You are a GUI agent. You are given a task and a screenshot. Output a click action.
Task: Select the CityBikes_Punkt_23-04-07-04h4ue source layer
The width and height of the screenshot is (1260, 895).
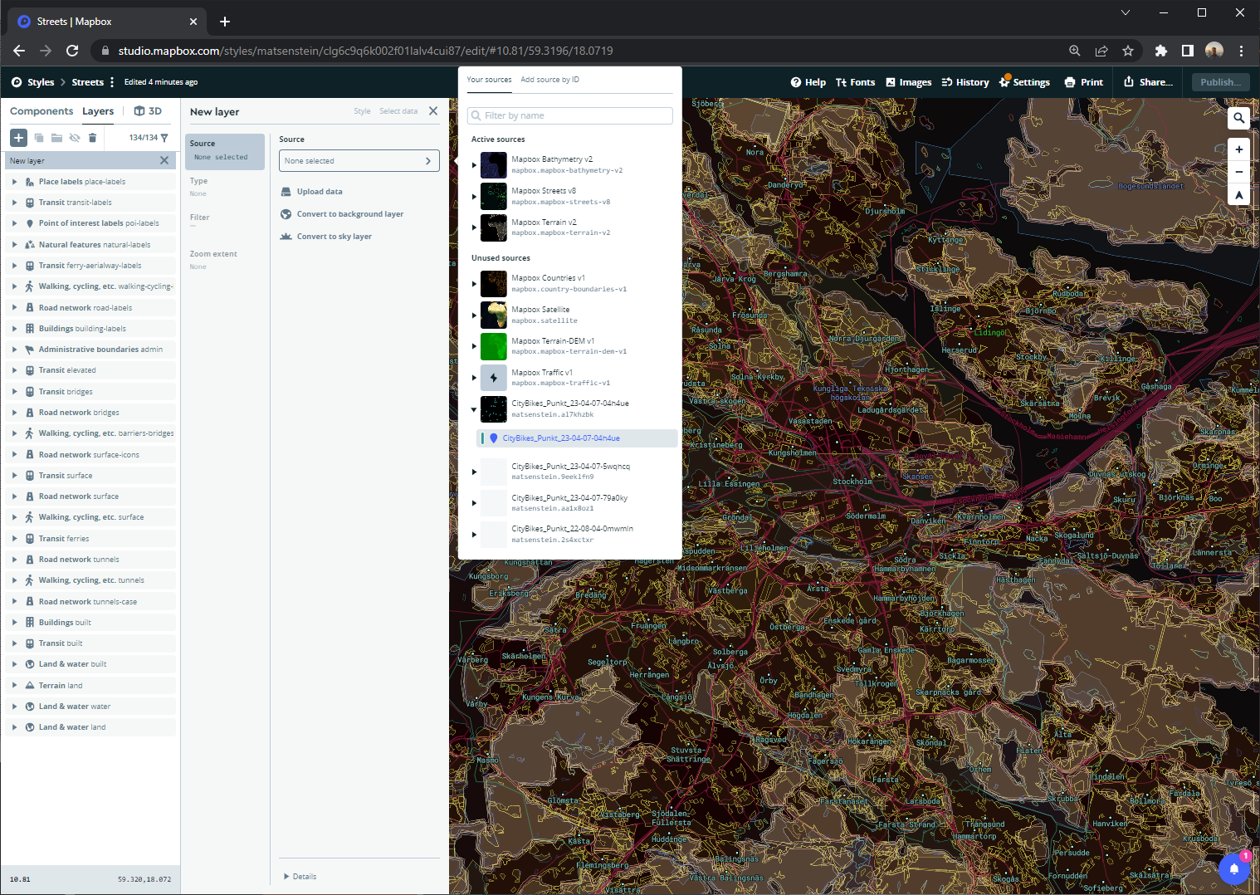578,438
